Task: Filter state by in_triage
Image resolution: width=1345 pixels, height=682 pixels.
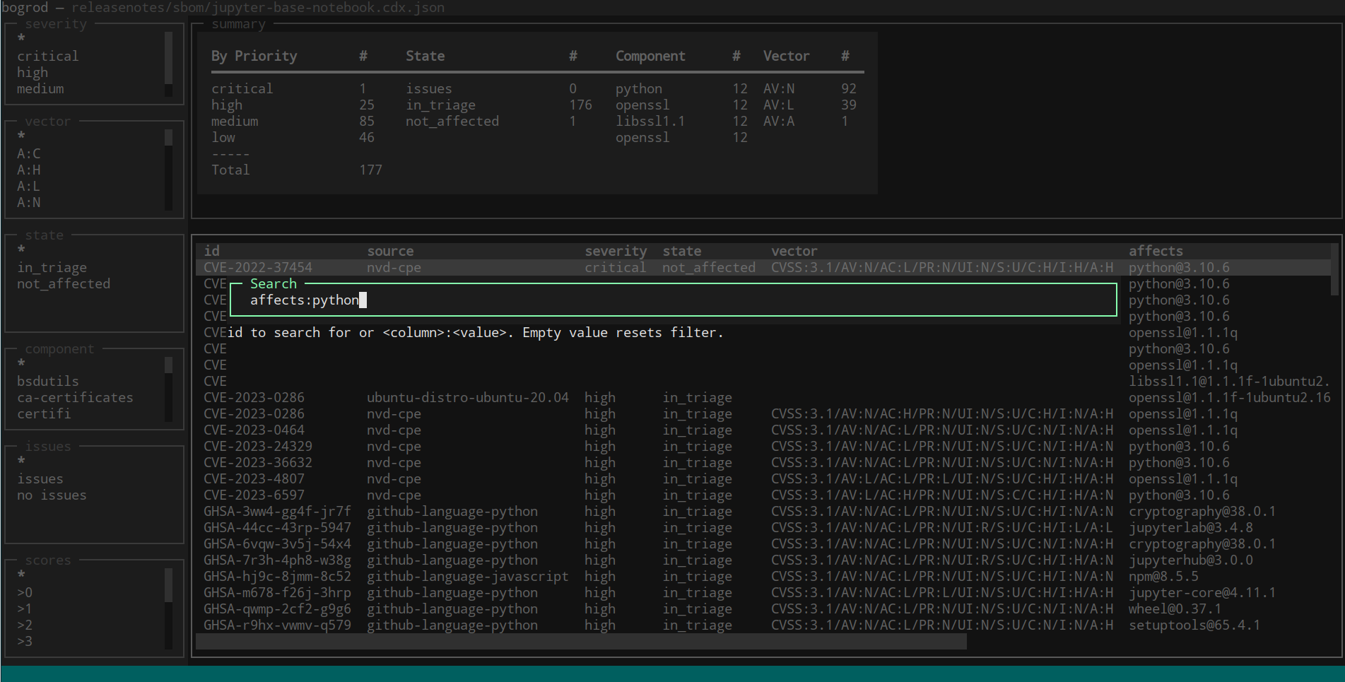Action: (x=52, y=267)
